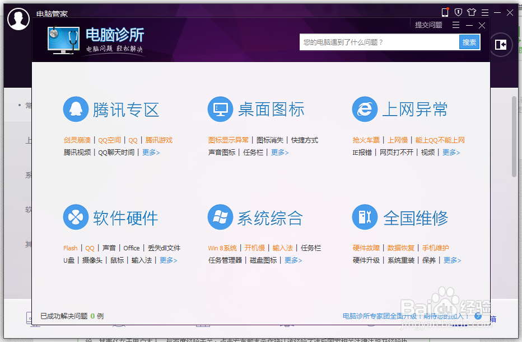Open the 腾讯专区 penguin icon
The width and height of the screenshot is (522, 342).
click(x=76, y=109)
